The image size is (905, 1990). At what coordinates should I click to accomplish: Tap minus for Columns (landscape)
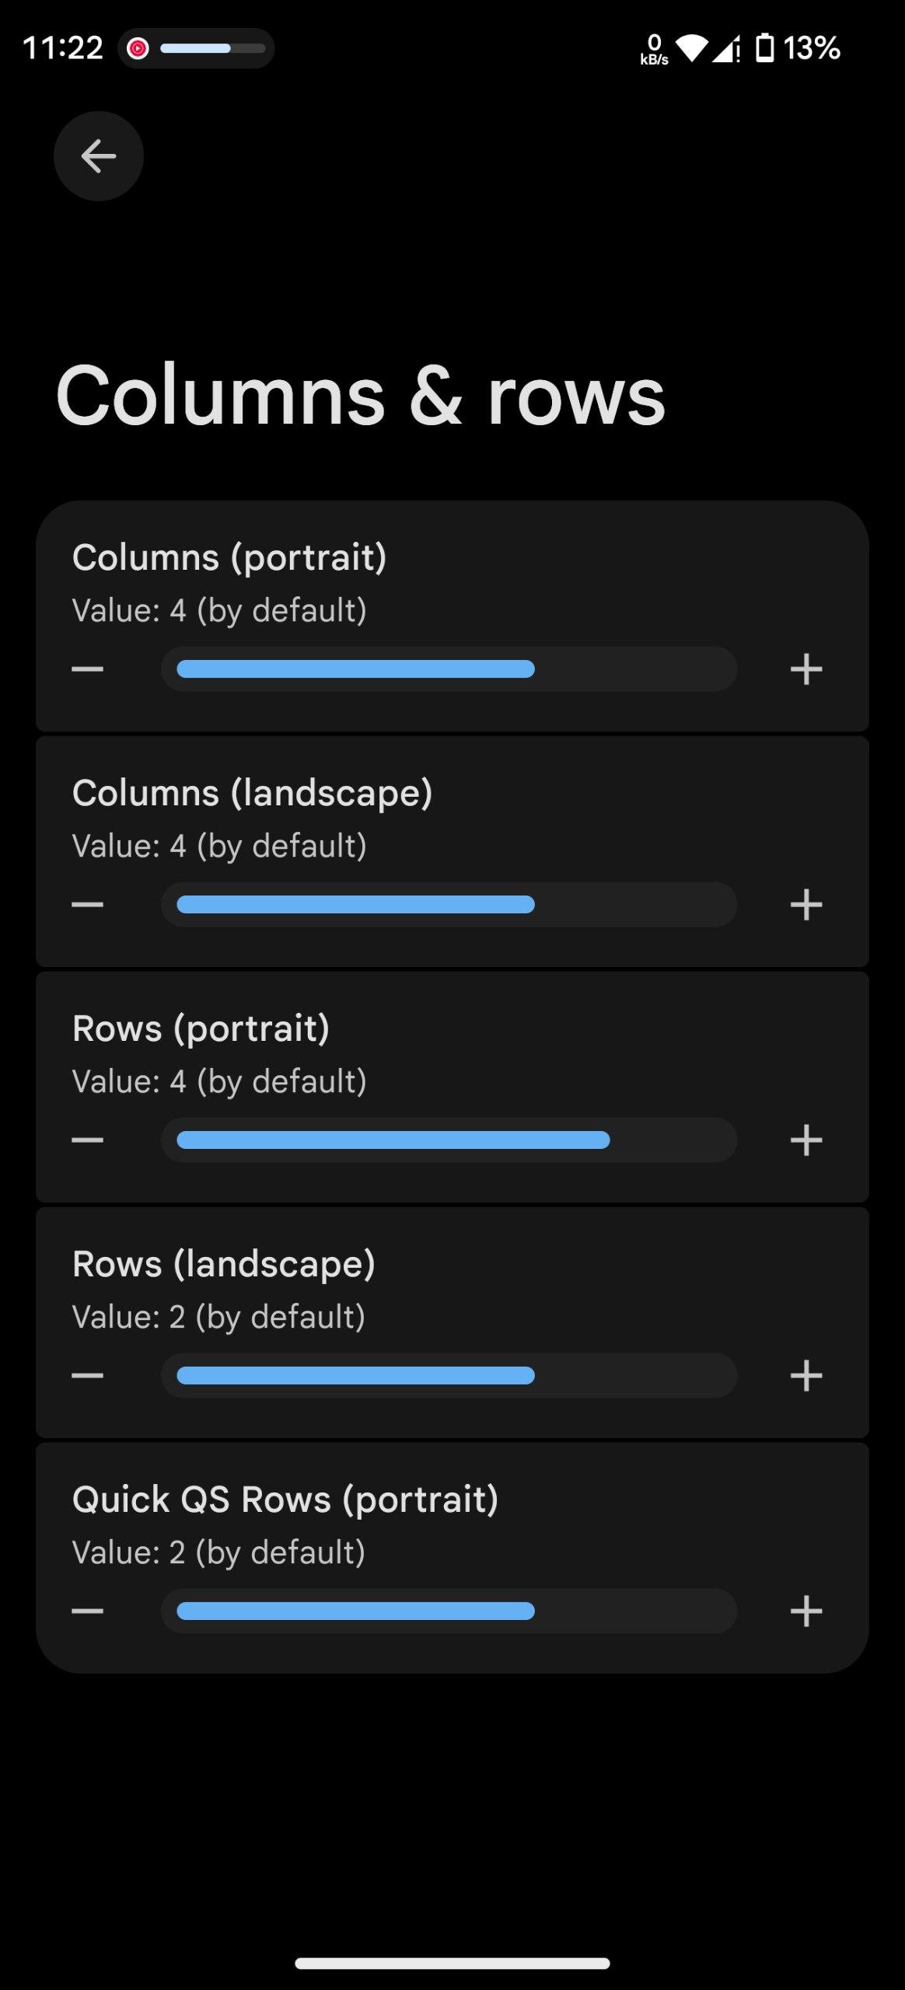(88, 905)
